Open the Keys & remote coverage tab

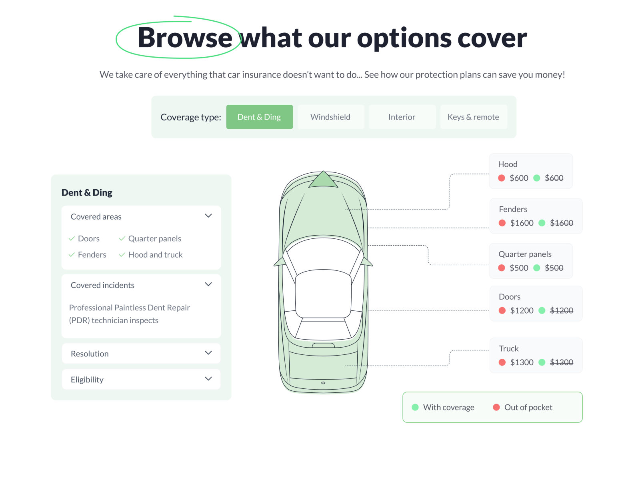point(474,117)
